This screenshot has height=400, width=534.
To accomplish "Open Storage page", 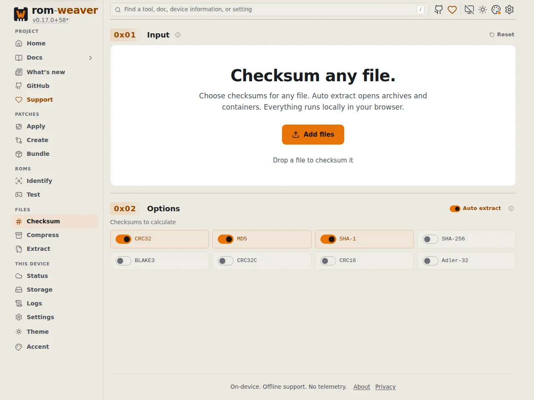I will click(x=55, y=290).
